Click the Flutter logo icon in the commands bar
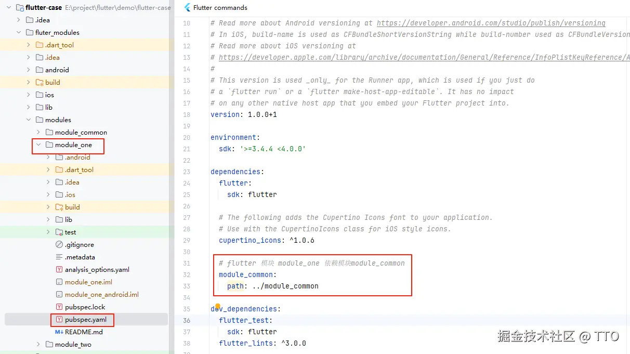Screen dimensions: 630x354 tap(187, 8)
